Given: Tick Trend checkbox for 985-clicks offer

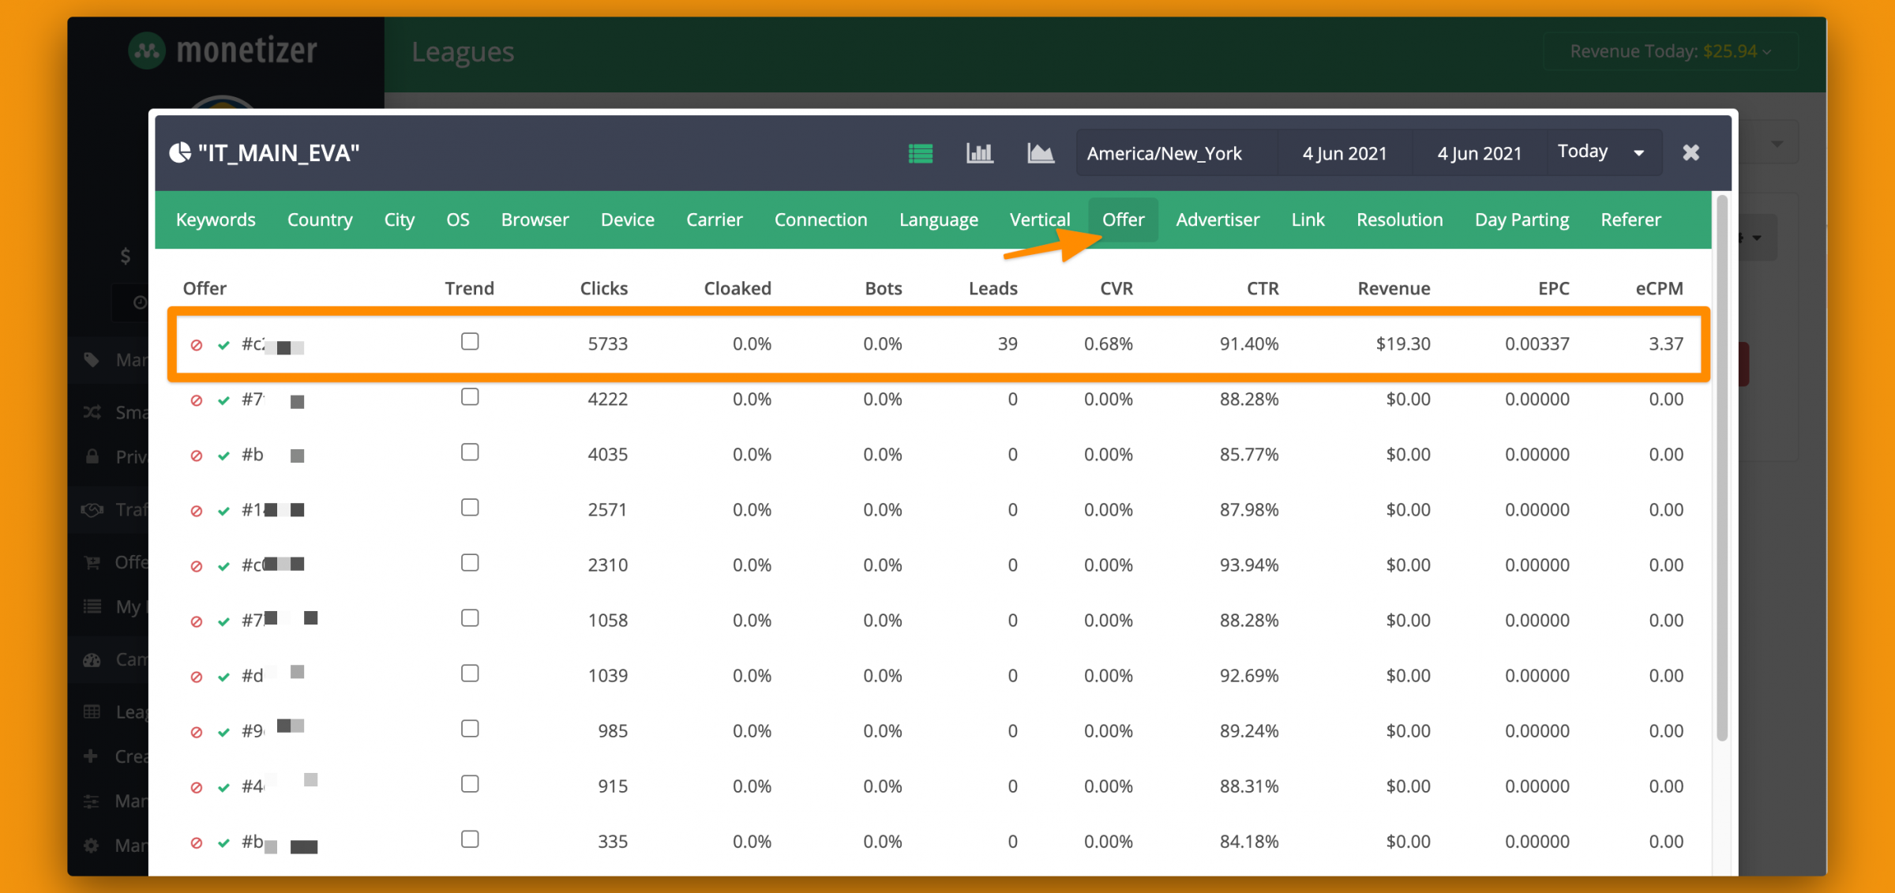Looking at the screenshot, I should (470, 728).
